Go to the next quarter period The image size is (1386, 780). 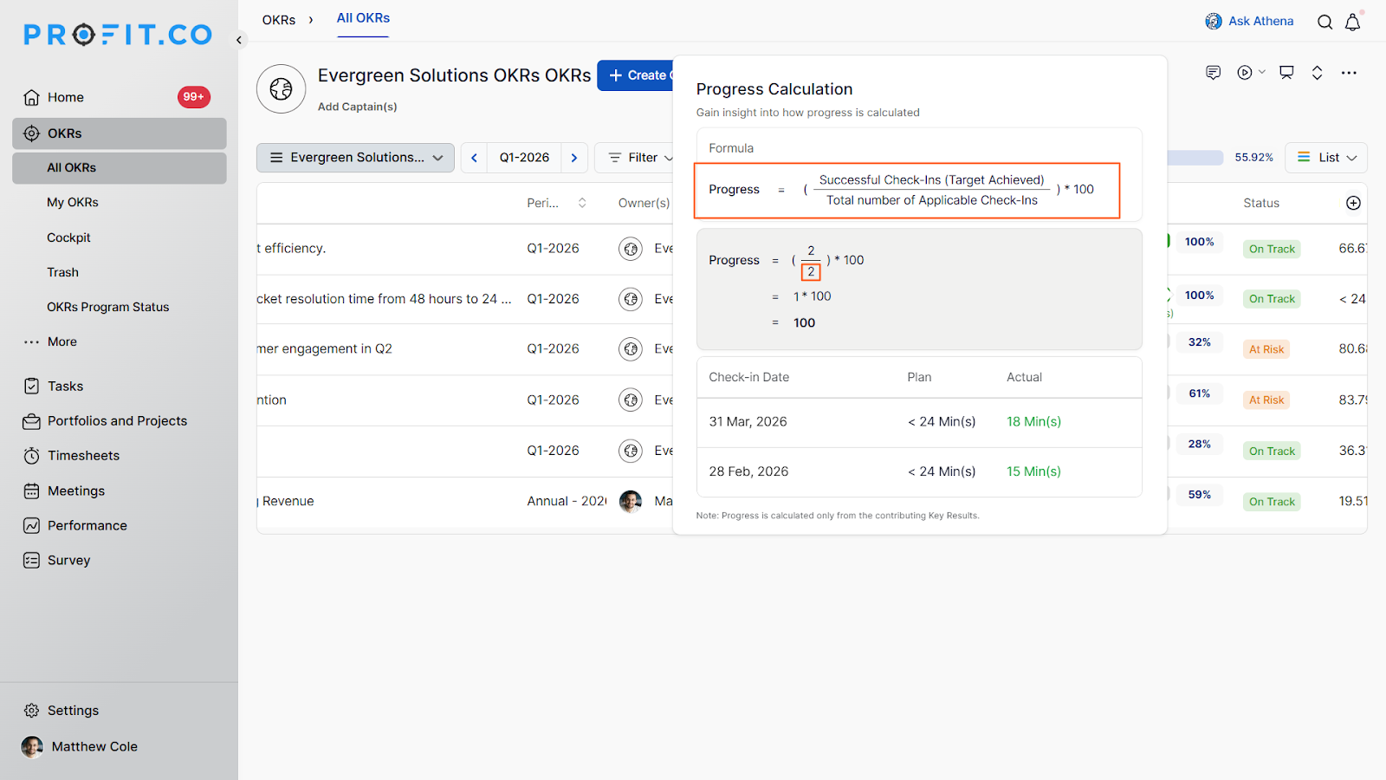click(574, 158)
